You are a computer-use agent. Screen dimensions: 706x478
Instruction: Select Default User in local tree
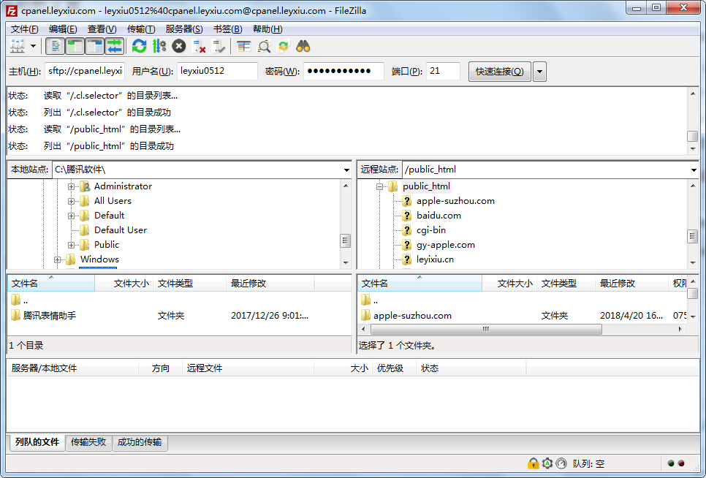[x=120, y=230]
